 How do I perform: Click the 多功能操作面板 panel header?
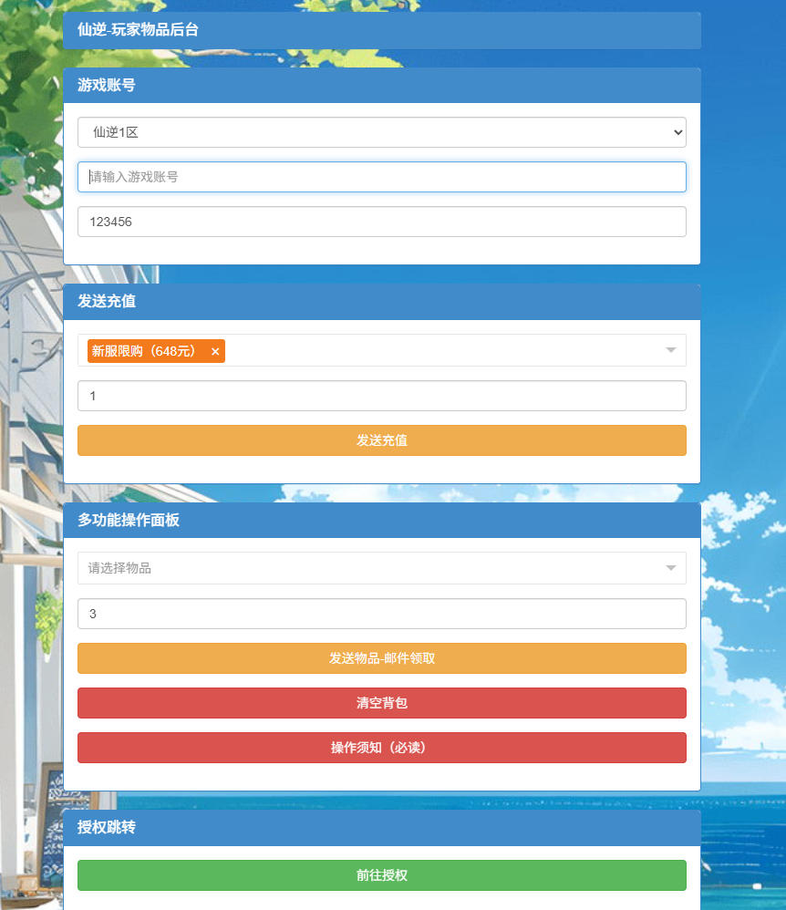pos(129,520)
